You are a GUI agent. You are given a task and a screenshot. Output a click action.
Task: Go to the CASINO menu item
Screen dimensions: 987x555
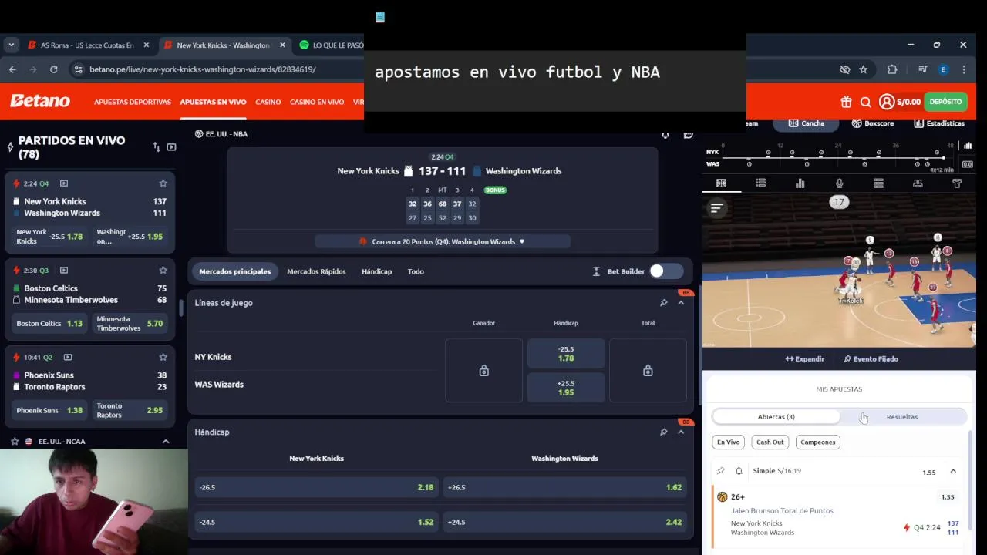(x=268, y=102)
